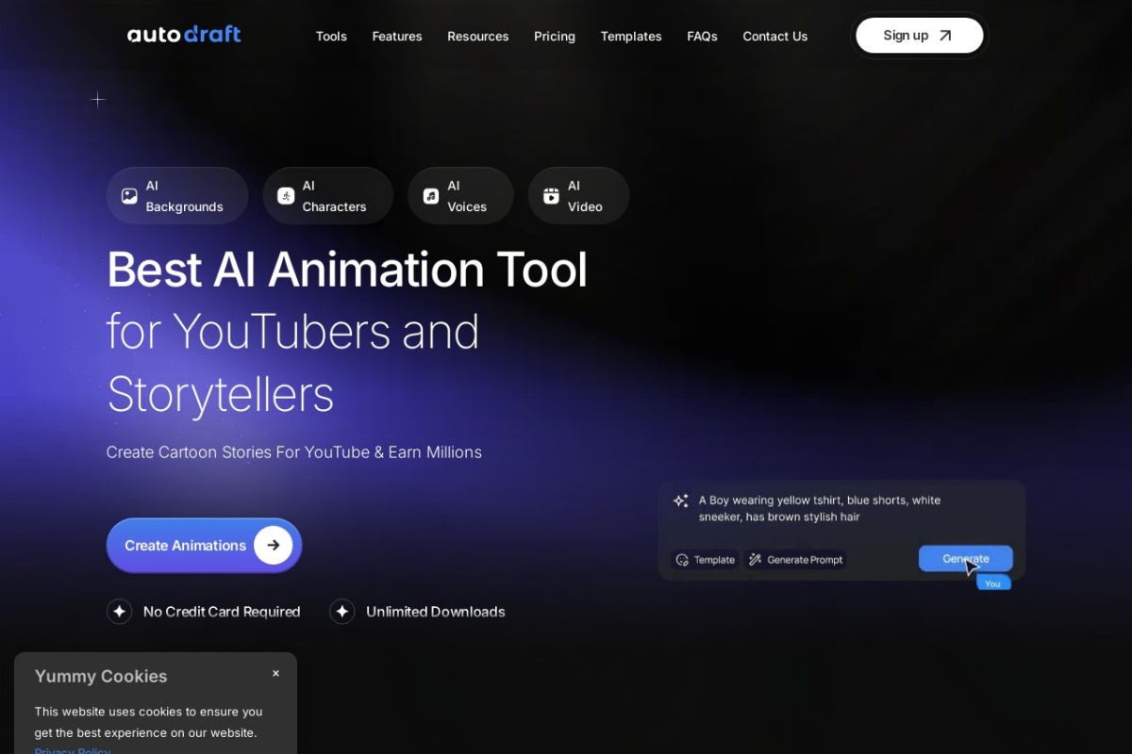Open the Templates page
Viewport: 1132px width, 754px height.
pyautogui.click(x=631, y=36)
